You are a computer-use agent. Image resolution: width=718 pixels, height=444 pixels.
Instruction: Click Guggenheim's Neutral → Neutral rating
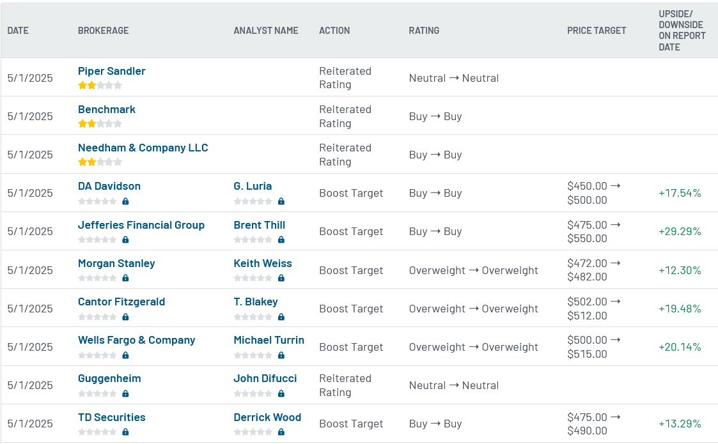tap(454, 385)
